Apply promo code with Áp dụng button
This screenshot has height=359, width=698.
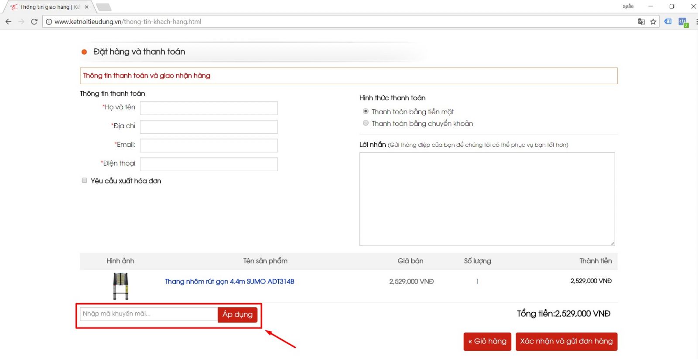point(238,315)
